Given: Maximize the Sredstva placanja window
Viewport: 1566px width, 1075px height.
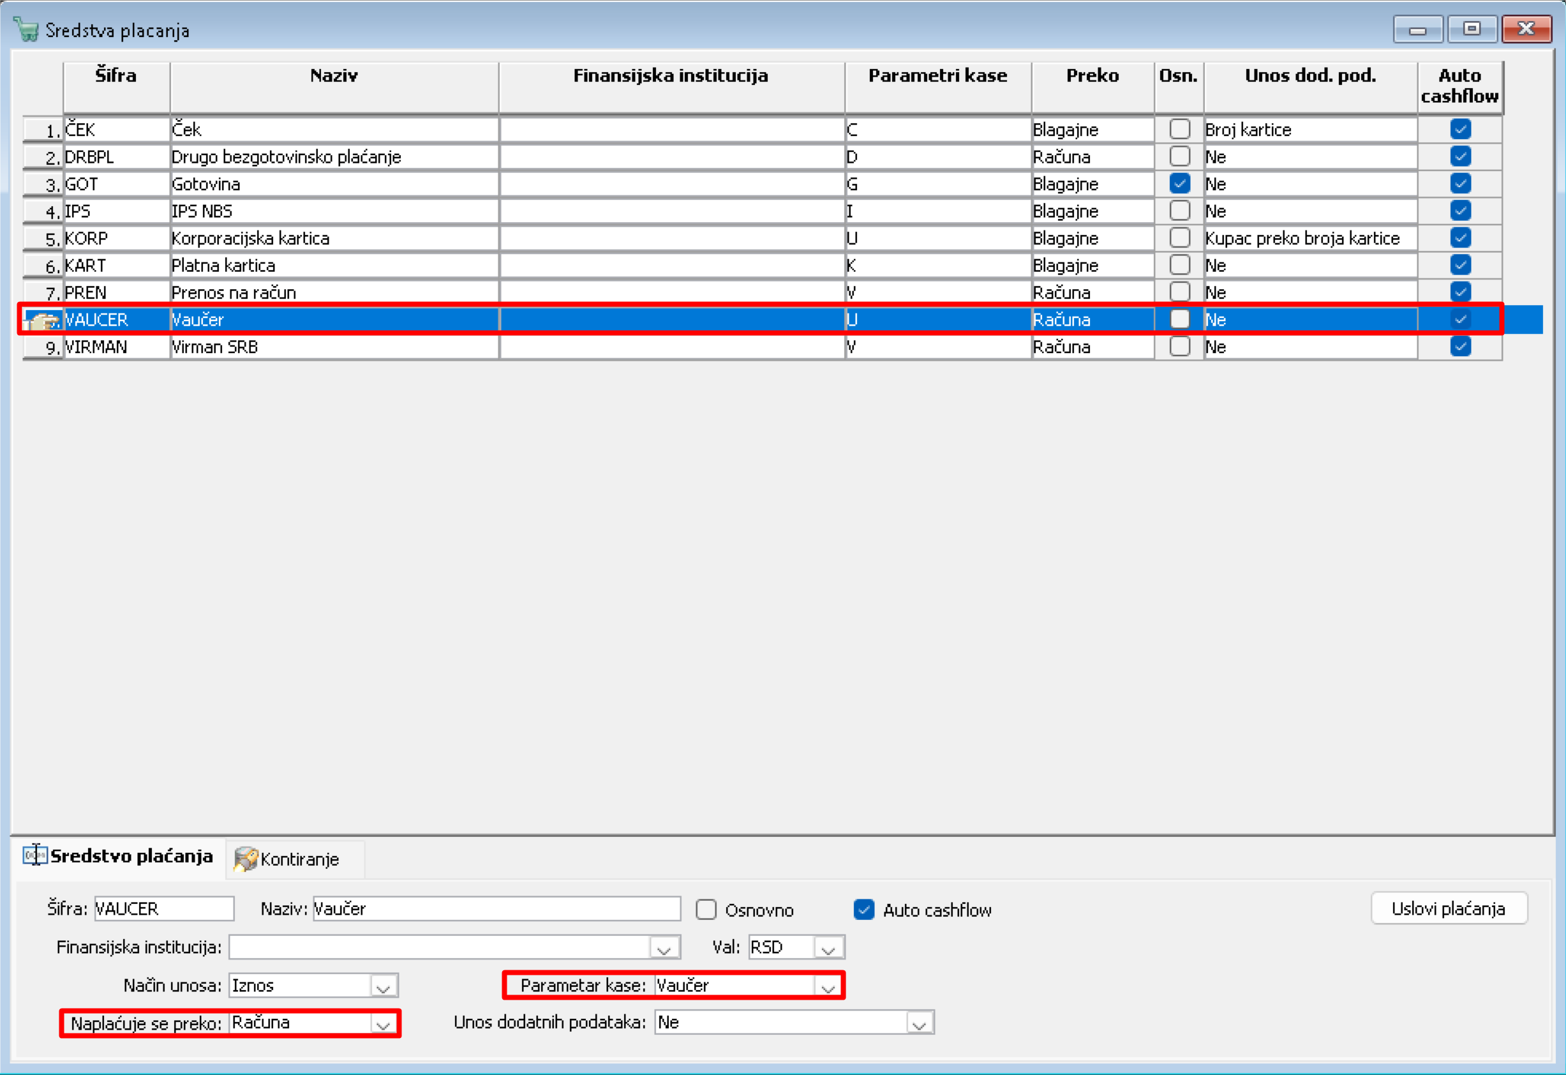Looking at the screenshot, I should pyautogui.click(x=1472, y=29).
